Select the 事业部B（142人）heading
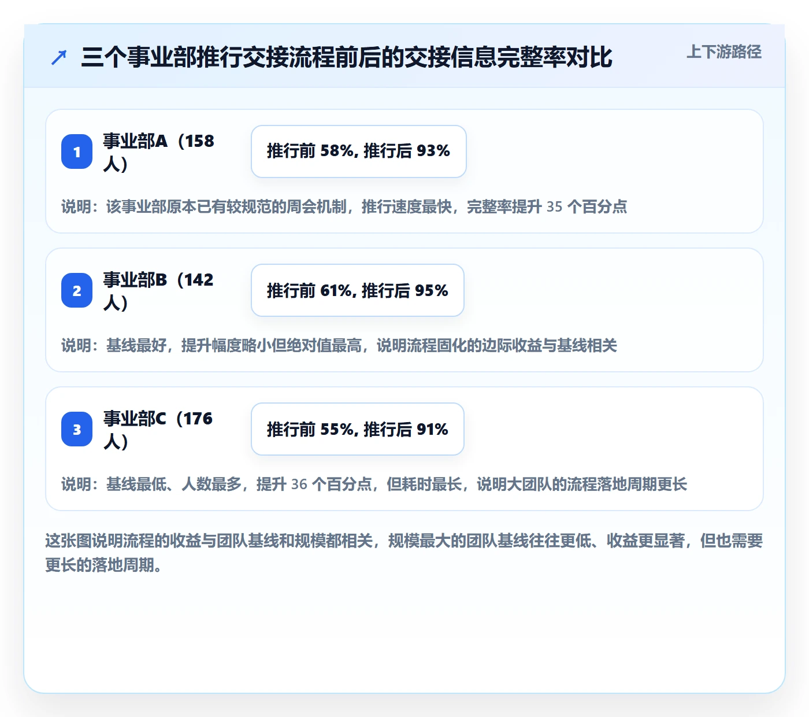The image size is (809, 717). (x=159, y=291)
